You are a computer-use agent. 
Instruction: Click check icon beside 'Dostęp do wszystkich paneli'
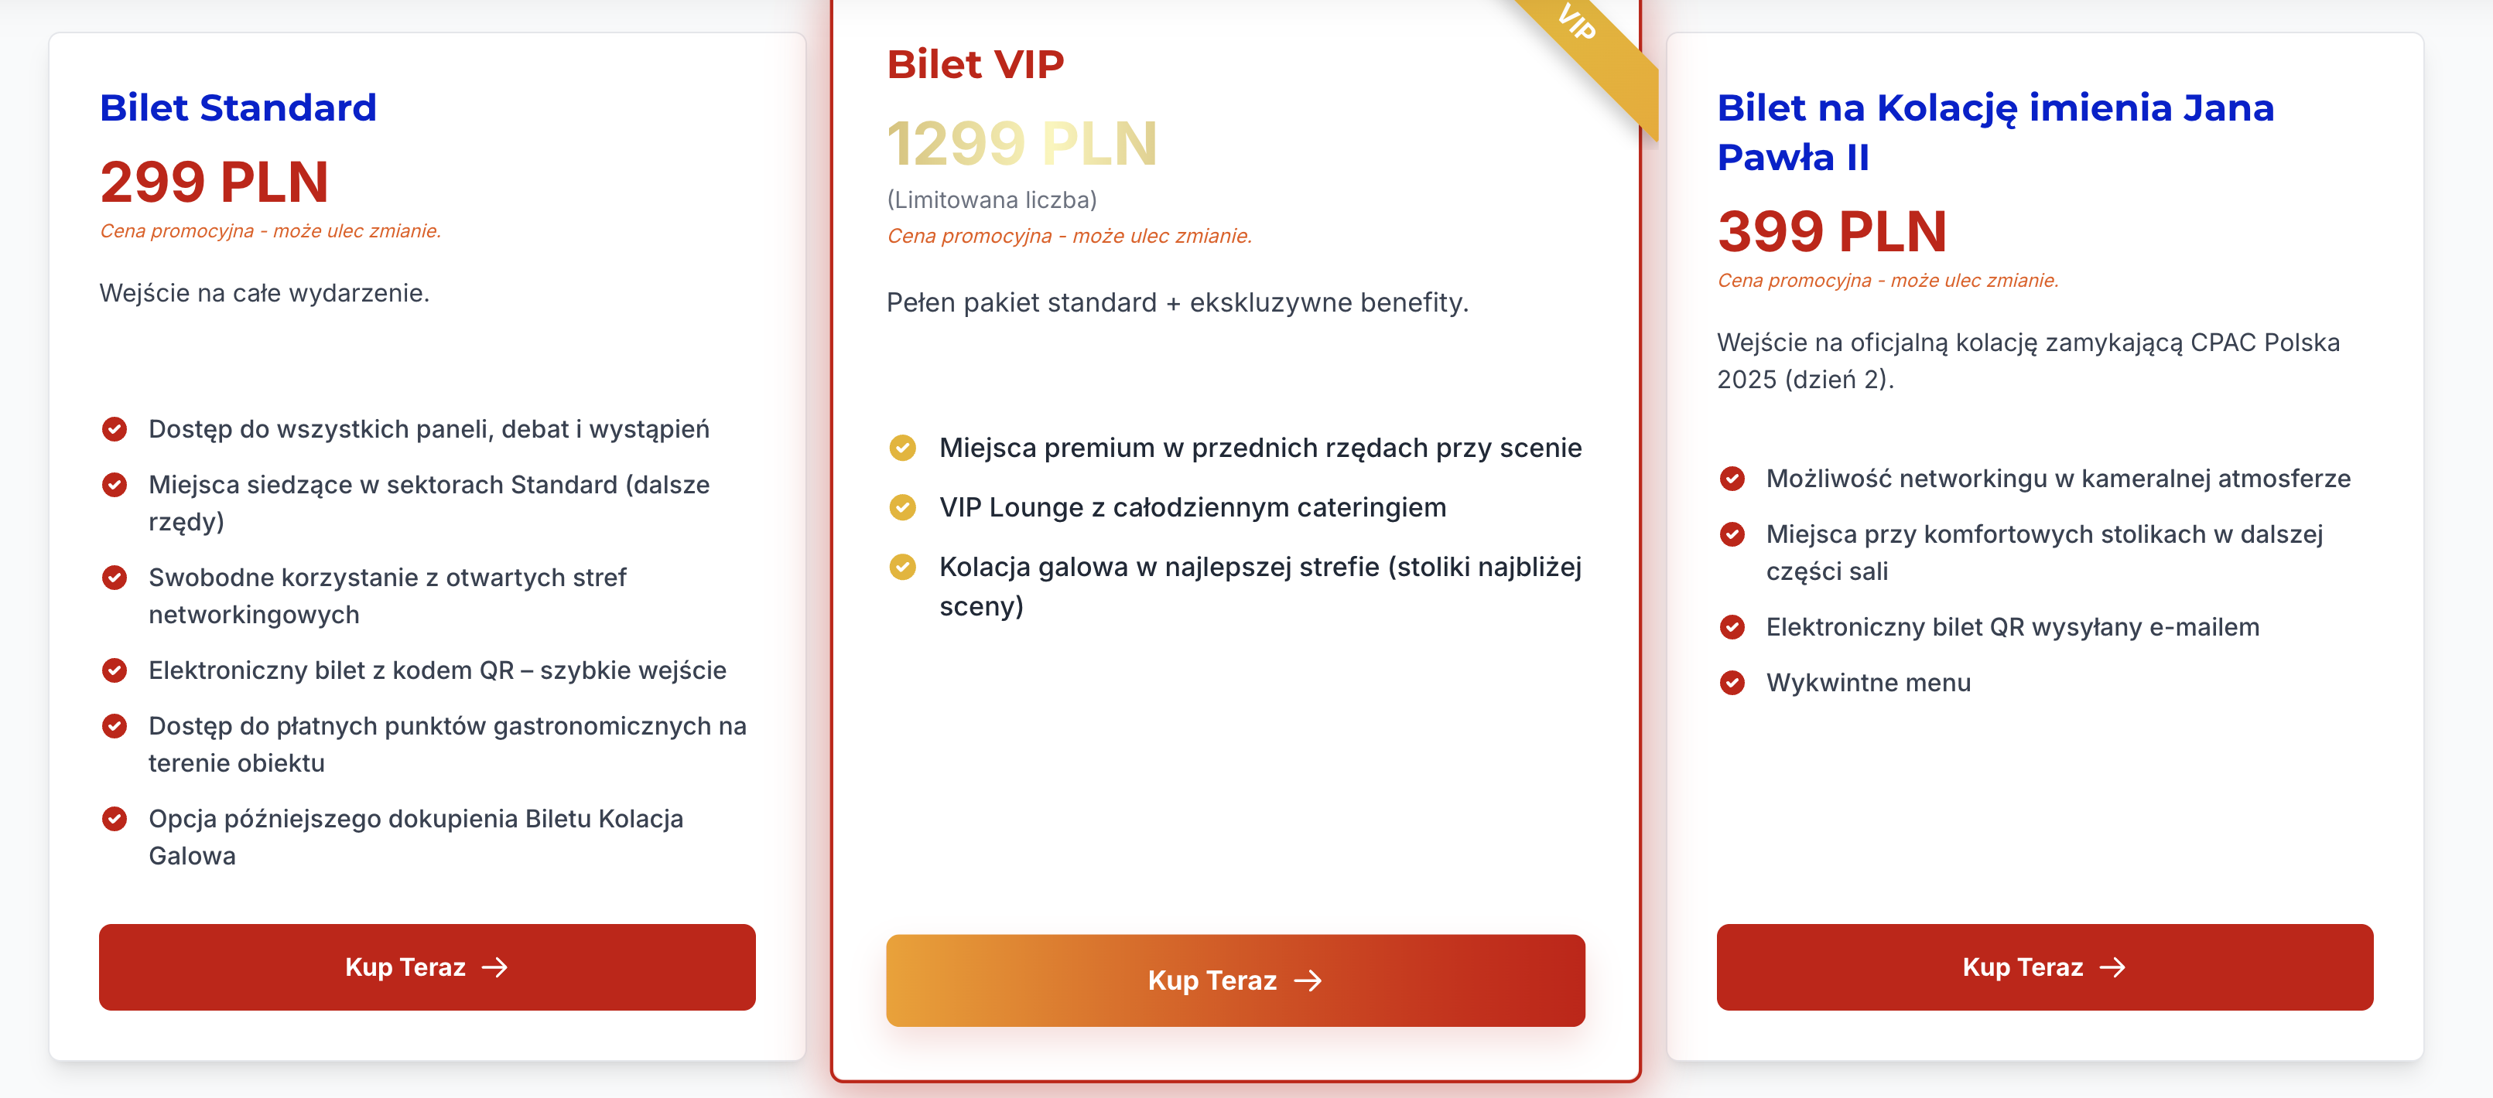115,428
